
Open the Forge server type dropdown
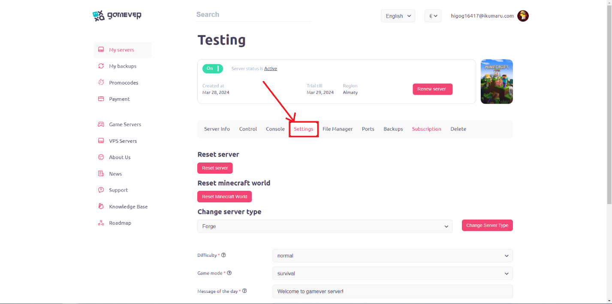click(x=325, y=226)
